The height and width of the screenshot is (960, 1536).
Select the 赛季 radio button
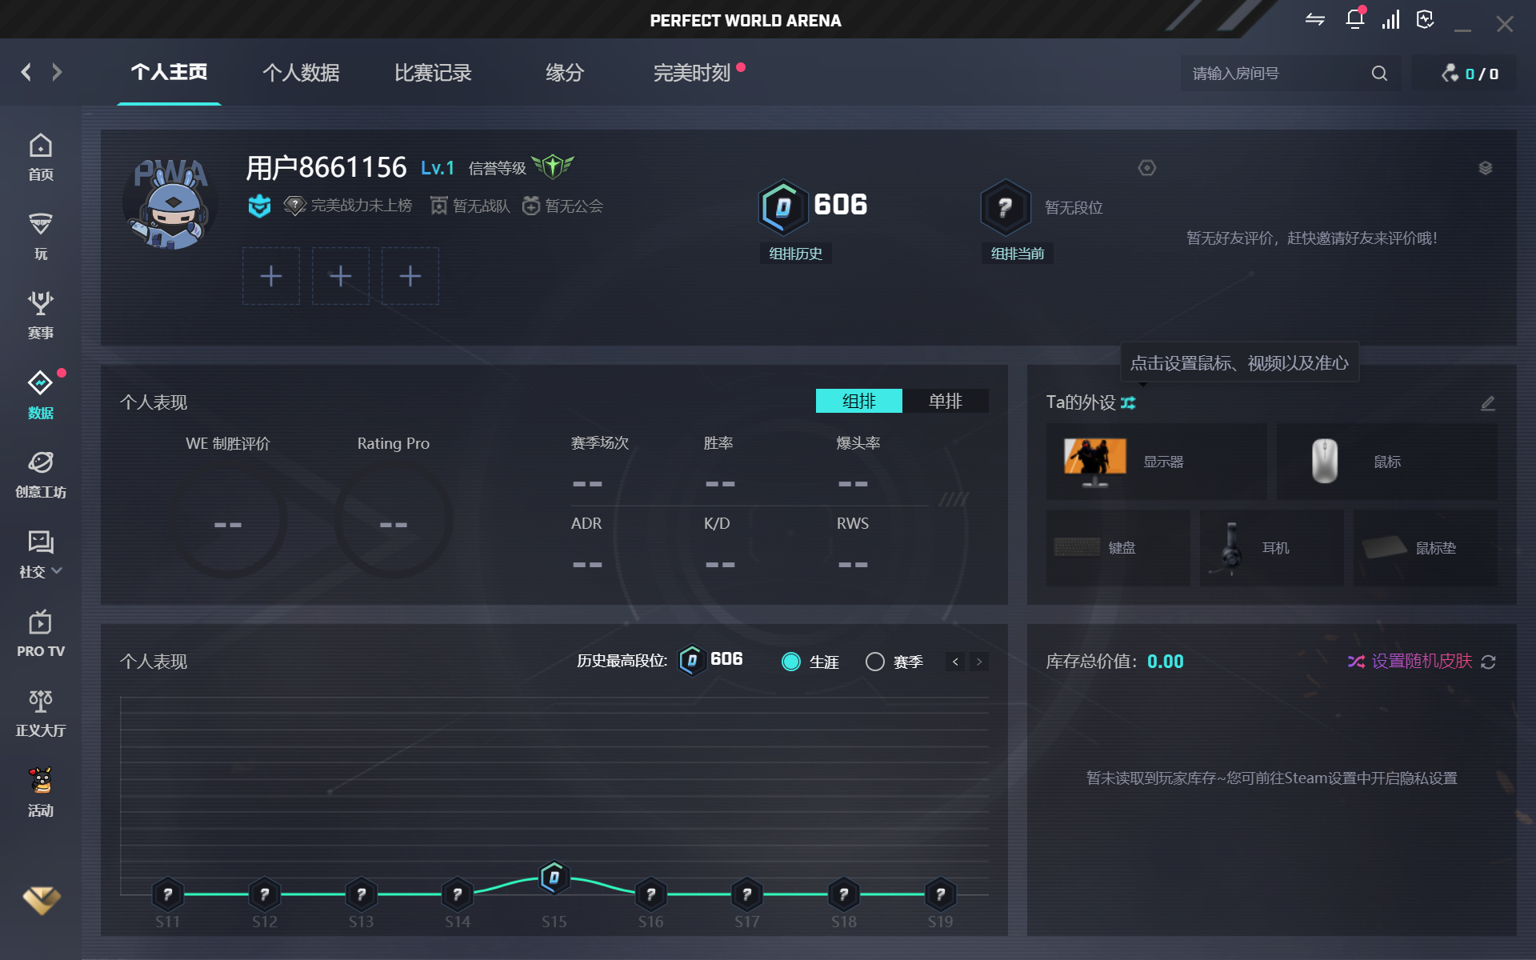point(875,662)
